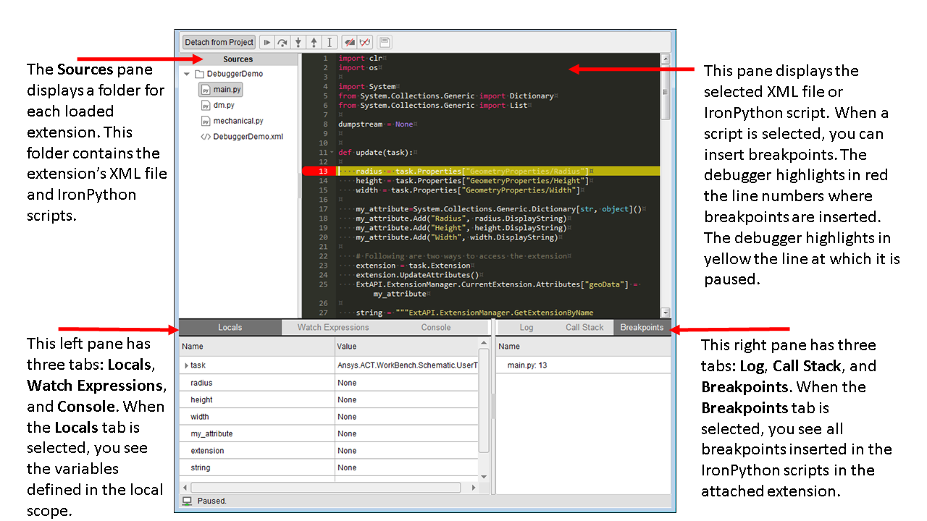Click the clear watch expressions glasses icon

[x=365, y=43]
